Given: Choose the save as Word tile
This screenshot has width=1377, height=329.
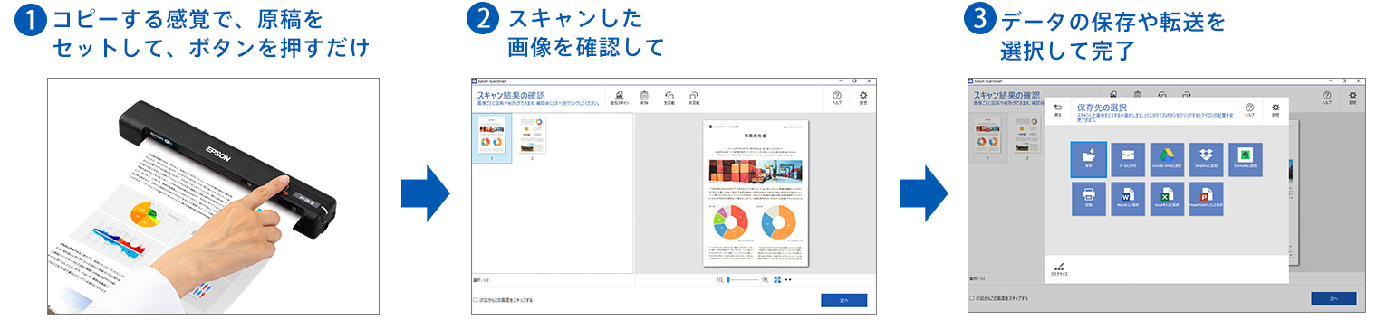Looking at the screenshot, I should [x=1128, y=198].
